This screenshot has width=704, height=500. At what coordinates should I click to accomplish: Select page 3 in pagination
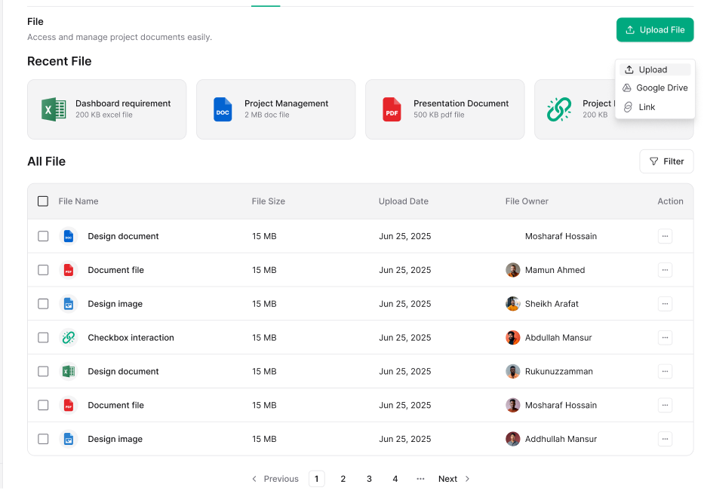(x=369, y=478)
